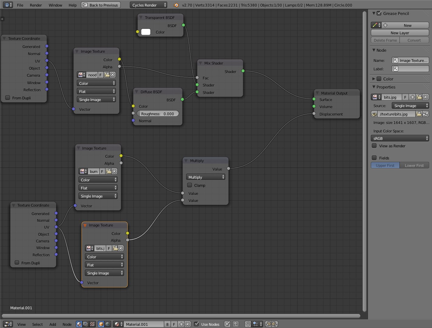Open sRGB color space dropdown
Viewport: 432px width, 328px height.
[400, 138]
